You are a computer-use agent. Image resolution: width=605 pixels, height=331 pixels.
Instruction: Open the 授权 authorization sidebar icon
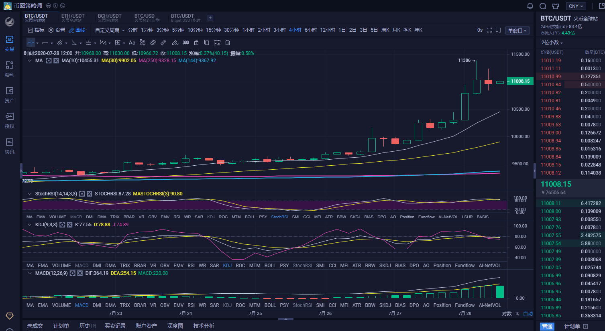[x=10, y=120]
